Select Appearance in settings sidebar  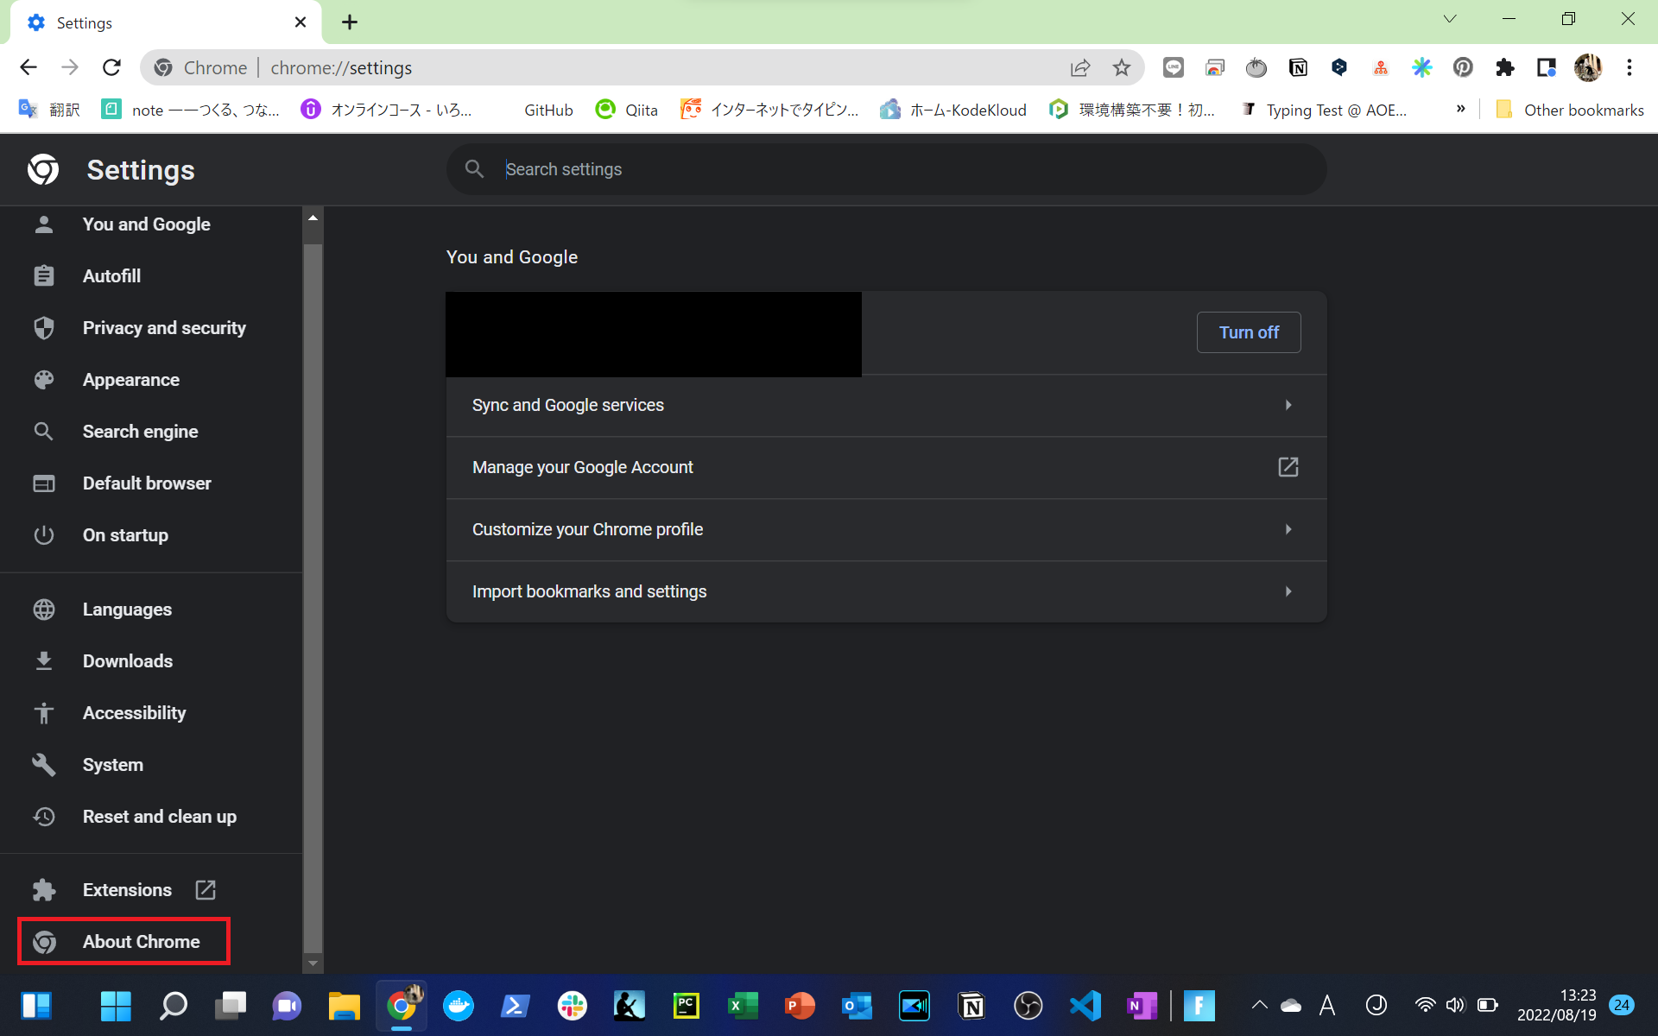coord(131,380)
